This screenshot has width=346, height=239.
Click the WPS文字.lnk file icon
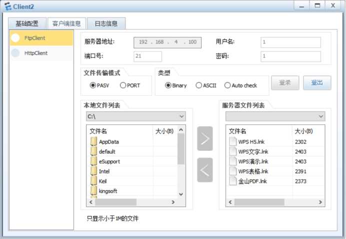[x=233, y=151]
